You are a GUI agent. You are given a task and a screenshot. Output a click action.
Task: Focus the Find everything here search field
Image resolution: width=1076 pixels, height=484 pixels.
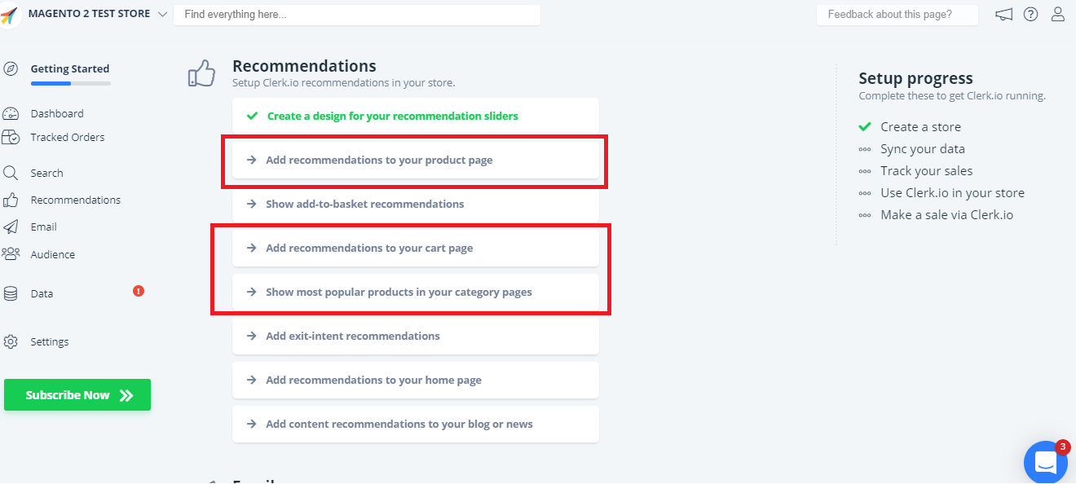(x=356, y=15)
